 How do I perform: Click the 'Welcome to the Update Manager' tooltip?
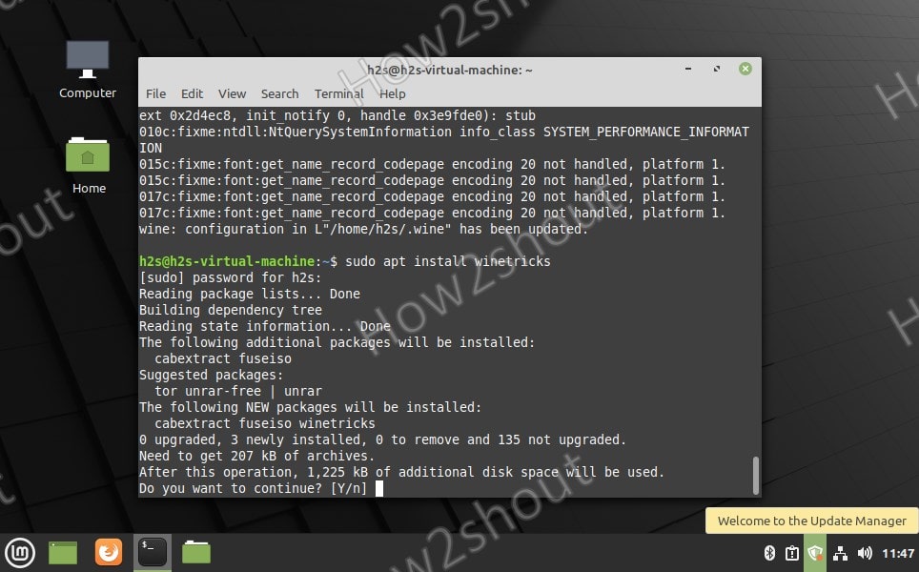811,521
